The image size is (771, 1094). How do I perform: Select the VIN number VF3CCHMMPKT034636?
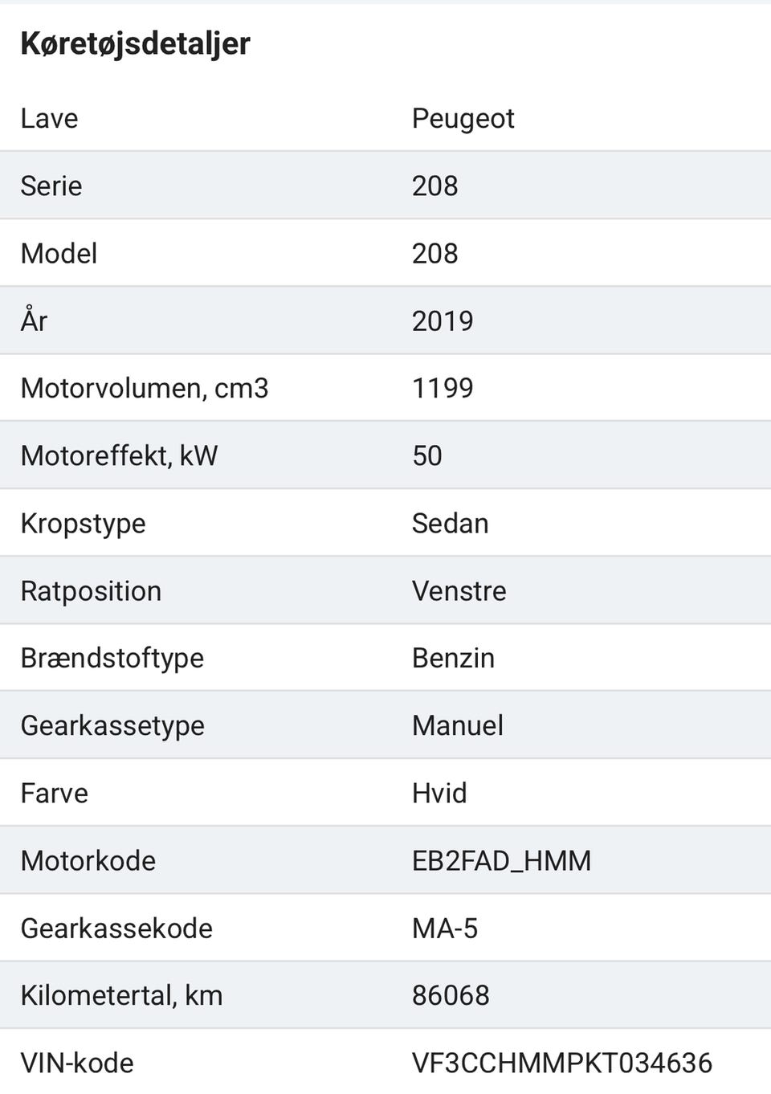point(561,1063)
